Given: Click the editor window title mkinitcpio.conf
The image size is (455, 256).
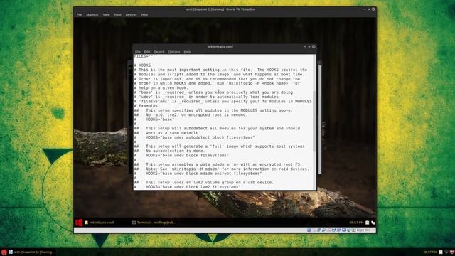Looking at the screenshot, I should (x=220, y=46).
